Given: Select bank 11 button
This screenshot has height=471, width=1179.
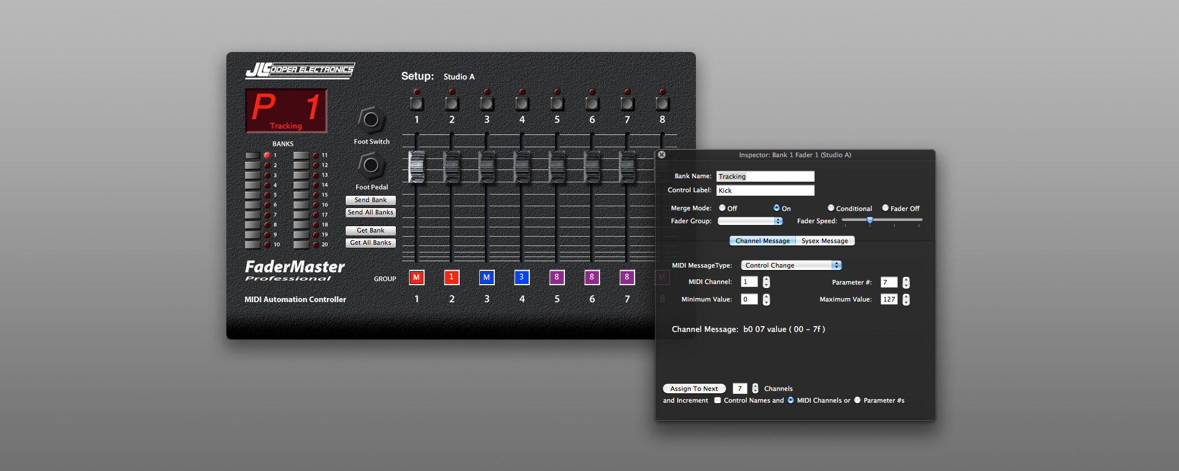Looking at the screenshot, I should [301, 155].
